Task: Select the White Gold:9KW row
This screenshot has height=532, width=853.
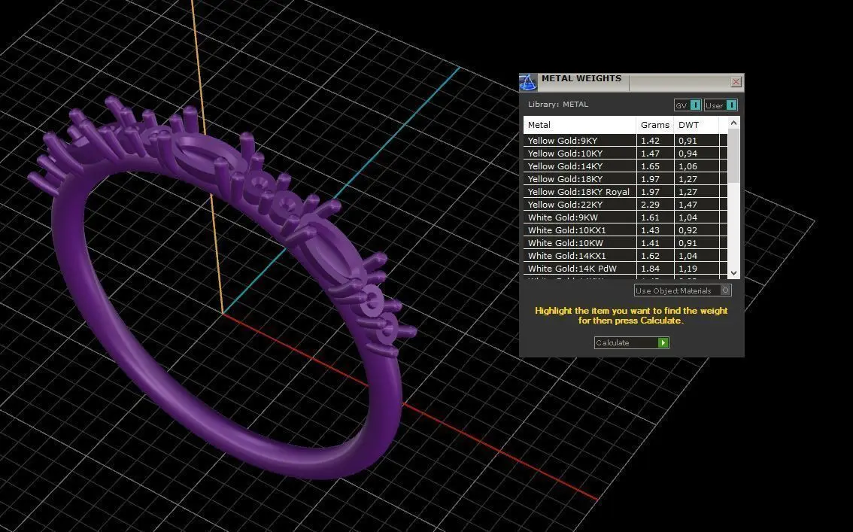Action: pos(625,217)
